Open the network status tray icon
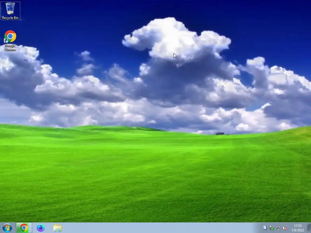 click(x=278, y=228)
